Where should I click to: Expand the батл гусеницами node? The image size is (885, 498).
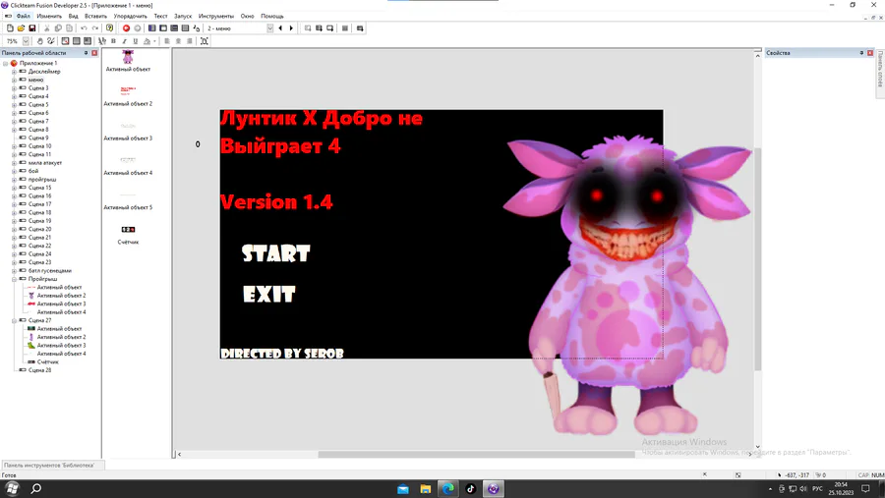(x=14, y=271)
